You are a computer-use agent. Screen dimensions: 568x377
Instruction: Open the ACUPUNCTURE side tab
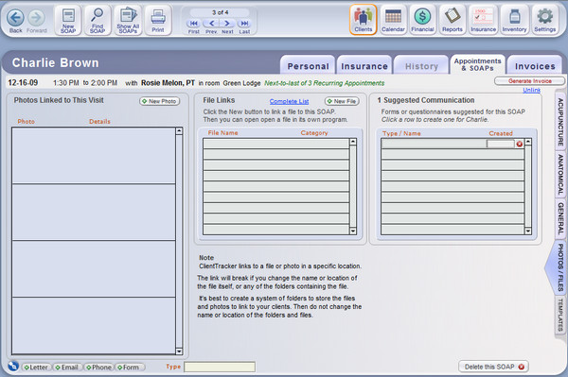tap(560, 122)
